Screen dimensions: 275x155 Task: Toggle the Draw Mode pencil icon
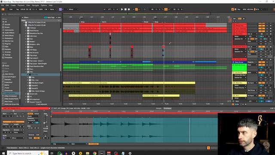pyautogui.click(x=233, y=9)
